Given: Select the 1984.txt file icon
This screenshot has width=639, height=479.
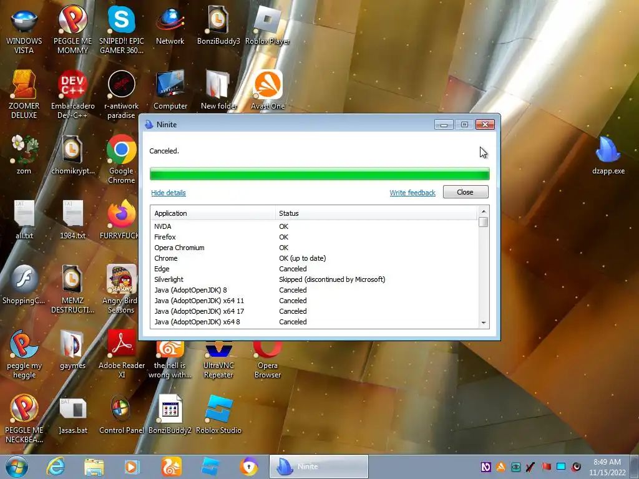Looking at the screenshot, I should point(72,220).
